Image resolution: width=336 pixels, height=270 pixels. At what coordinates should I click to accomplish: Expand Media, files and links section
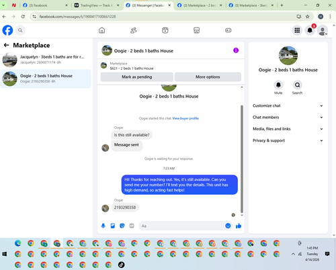click(288, 129)
